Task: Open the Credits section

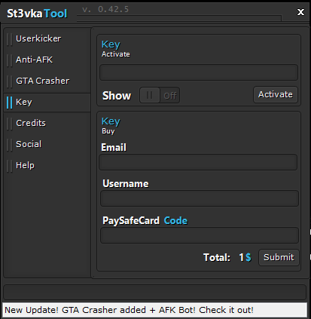Action: (x=47, y=123)
